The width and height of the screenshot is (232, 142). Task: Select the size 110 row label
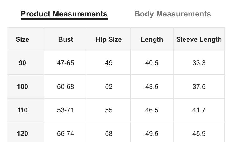coord(22,110)
